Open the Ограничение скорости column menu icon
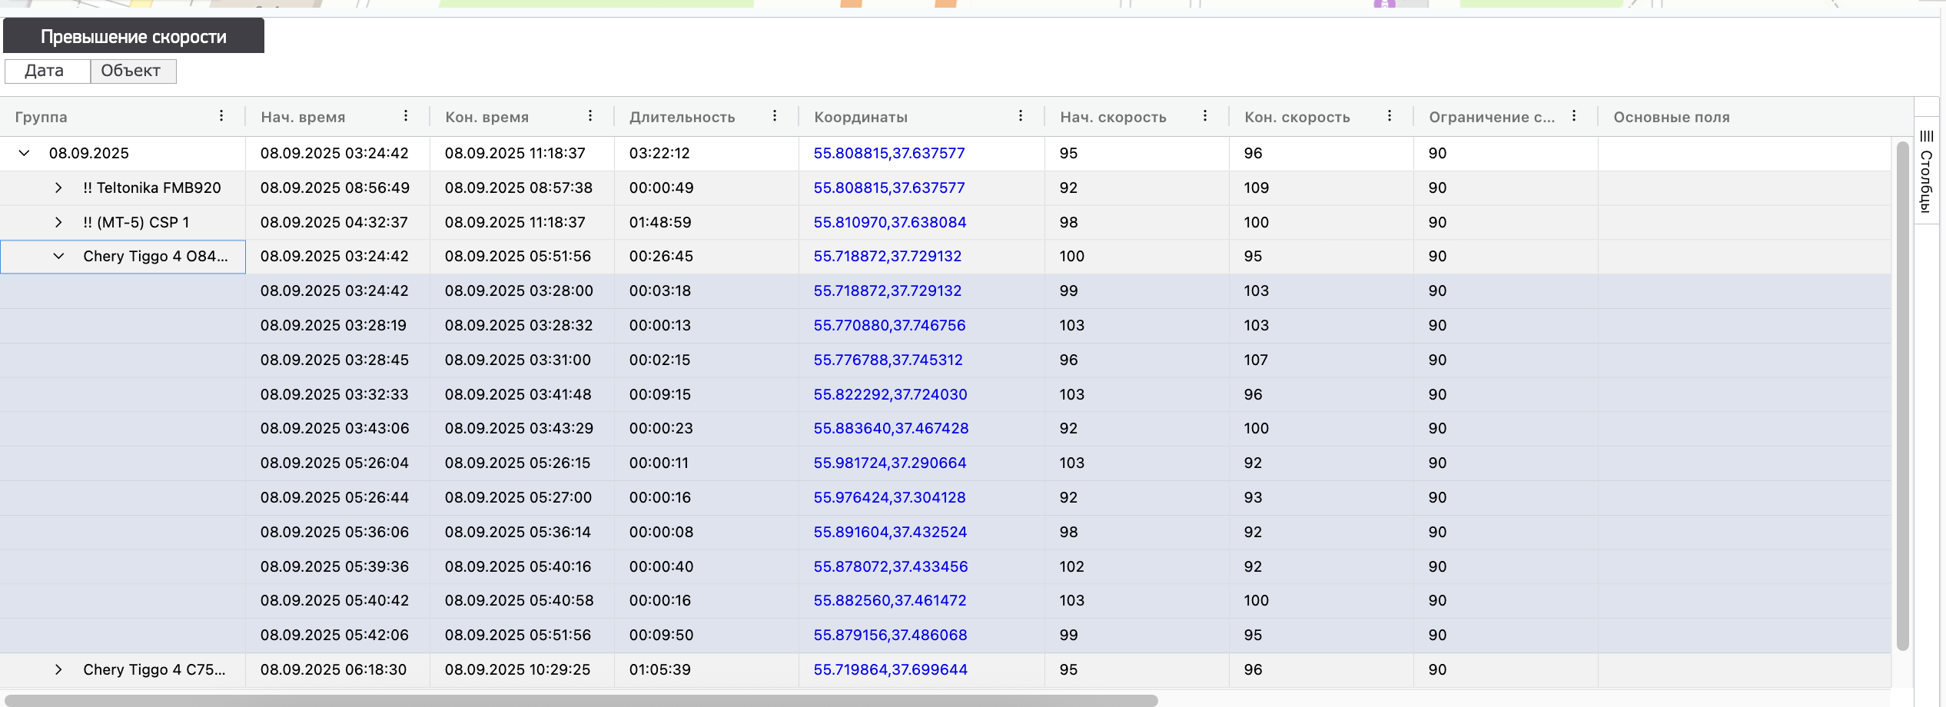Screen dimensions: 1946x707 tap(1574, 116)
